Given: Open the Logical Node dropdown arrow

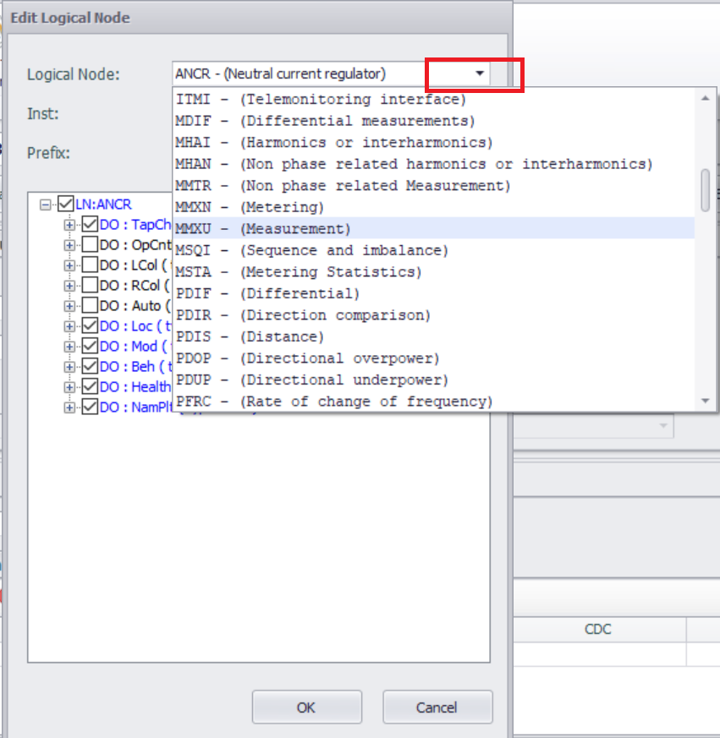Looking at the screenshot, I should coord(480,74).
